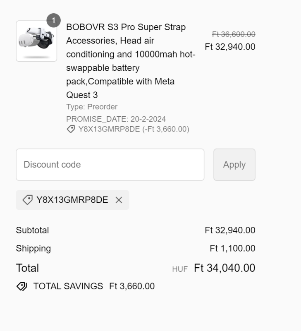Click the tag icon beside product discount

71,129
